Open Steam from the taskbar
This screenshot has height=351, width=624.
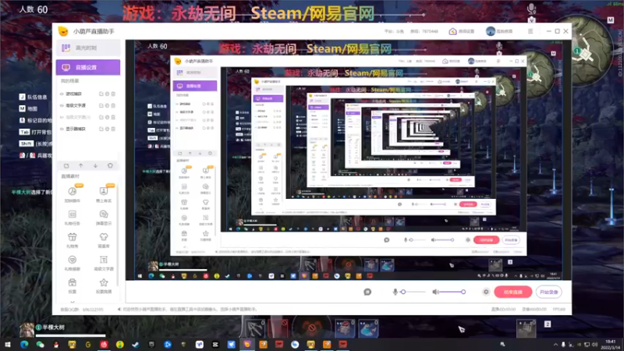point(136,345)
